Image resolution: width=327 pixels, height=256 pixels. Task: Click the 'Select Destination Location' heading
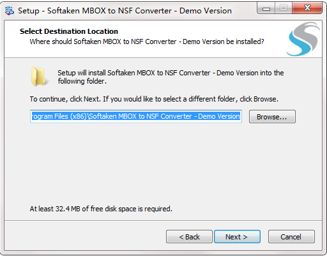[69, 31]
